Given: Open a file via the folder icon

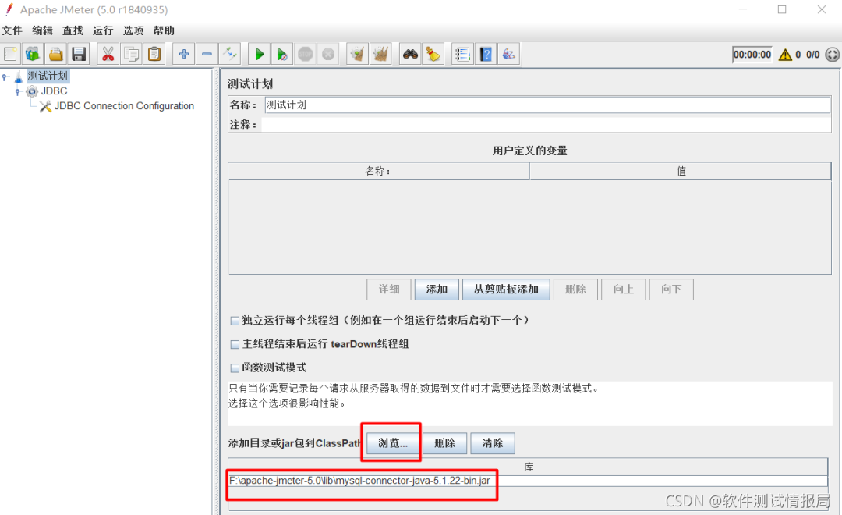Looking at the screenshot, I should tap(56, 55).
